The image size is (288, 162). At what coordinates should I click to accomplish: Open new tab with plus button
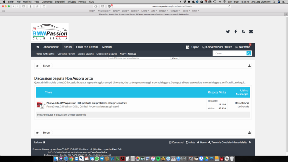286,14
